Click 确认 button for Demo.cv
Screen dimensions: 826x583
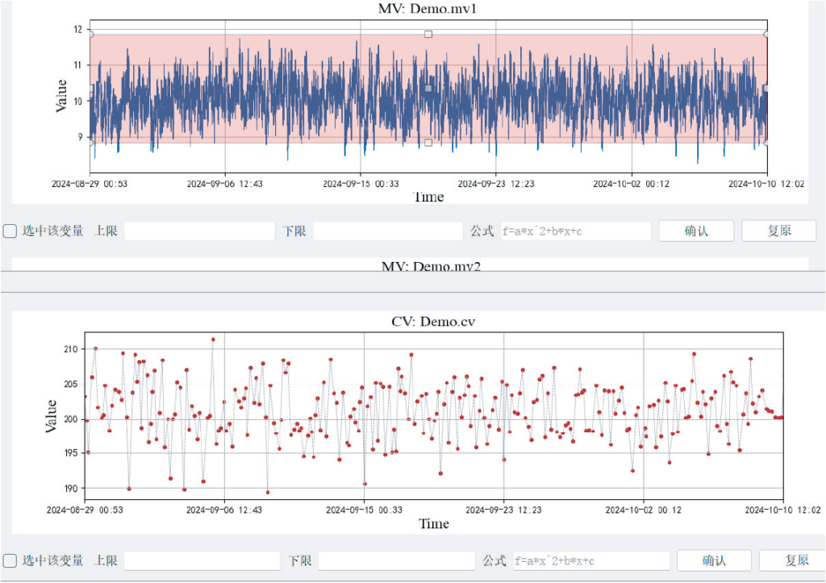point(714,560)
